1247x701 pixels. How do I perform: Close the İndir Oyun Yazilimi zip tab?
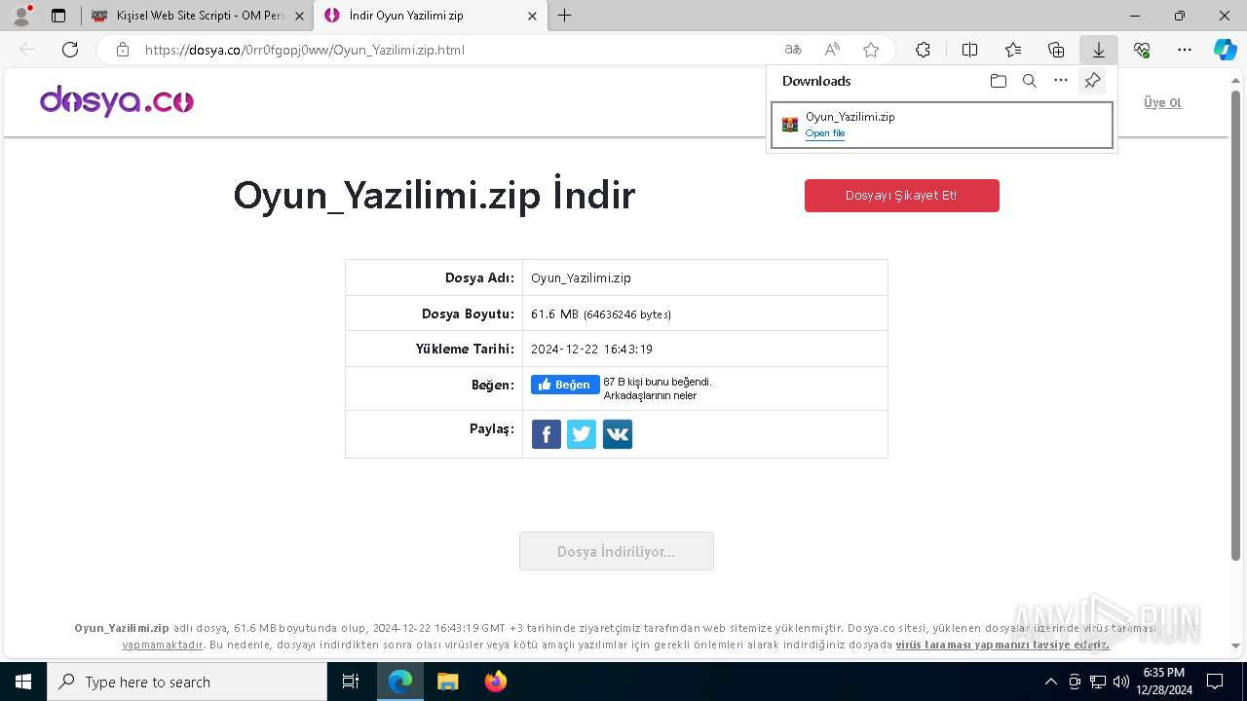(532, 16)
